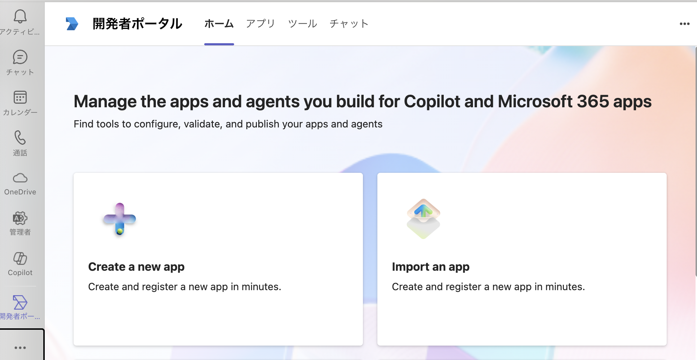
Task: Open the Admin (管理者) app icon
Action: [20, 219]
